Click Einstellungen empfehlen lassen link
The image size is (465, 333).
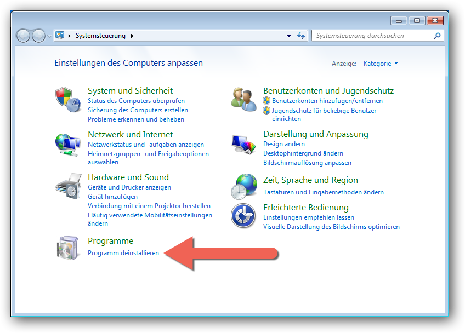pos(309,217)
